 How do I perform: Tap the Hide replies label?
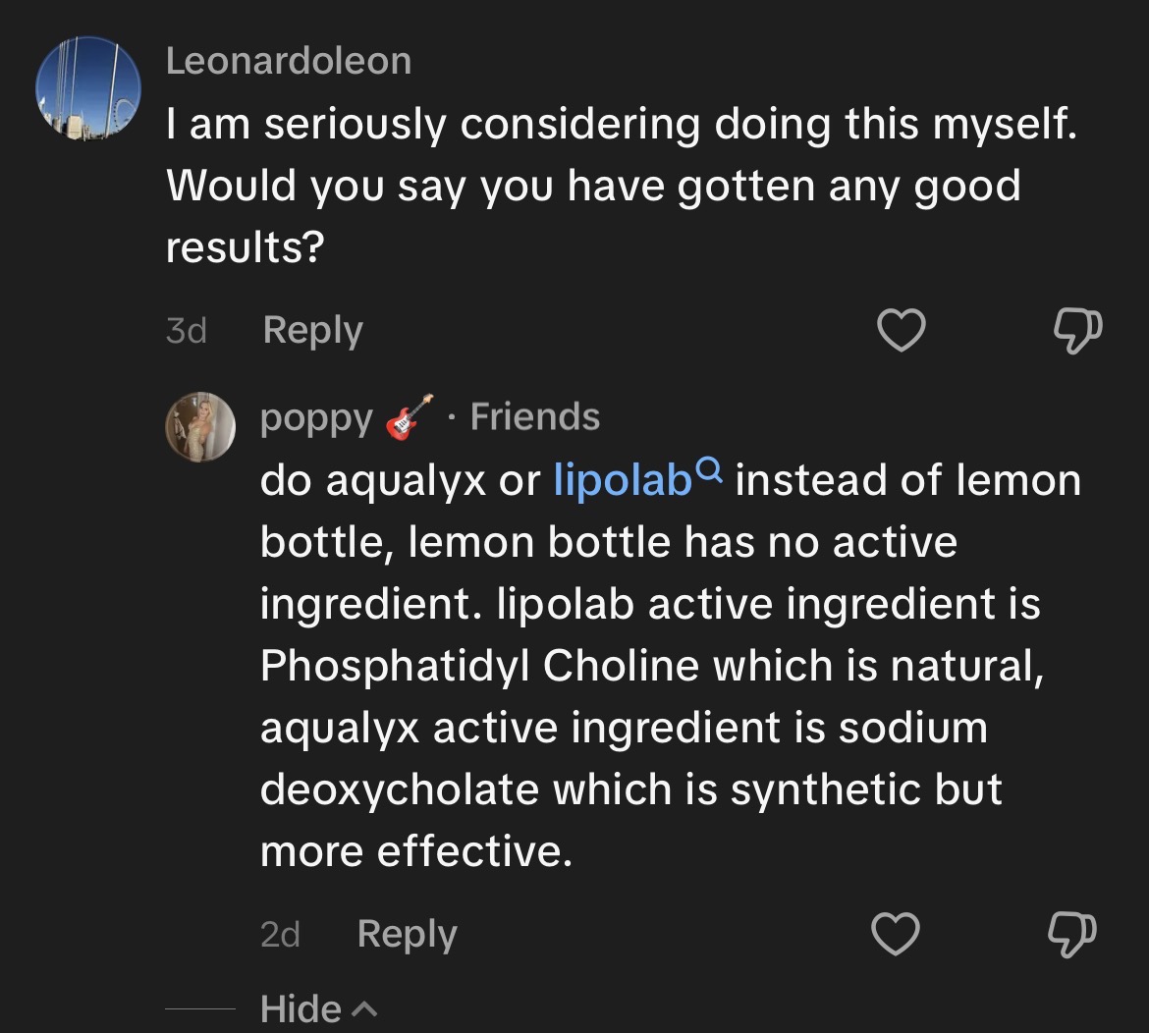coord(301,1009)
